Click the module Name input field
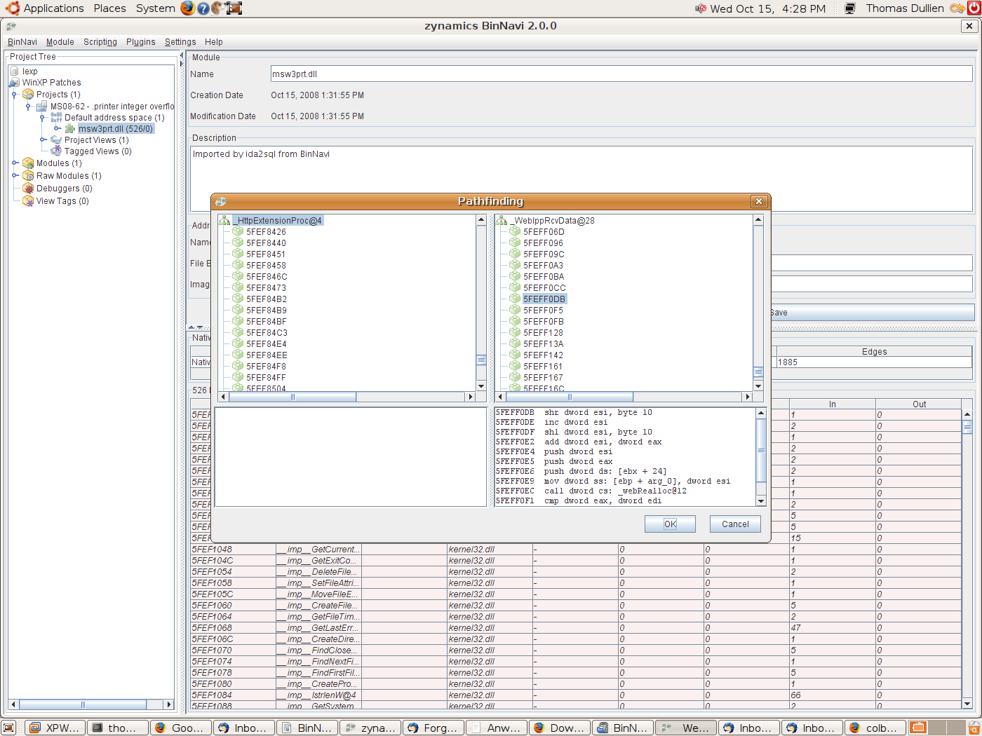The width and height of the screenshot is (982, 736). tap(621, 74)
